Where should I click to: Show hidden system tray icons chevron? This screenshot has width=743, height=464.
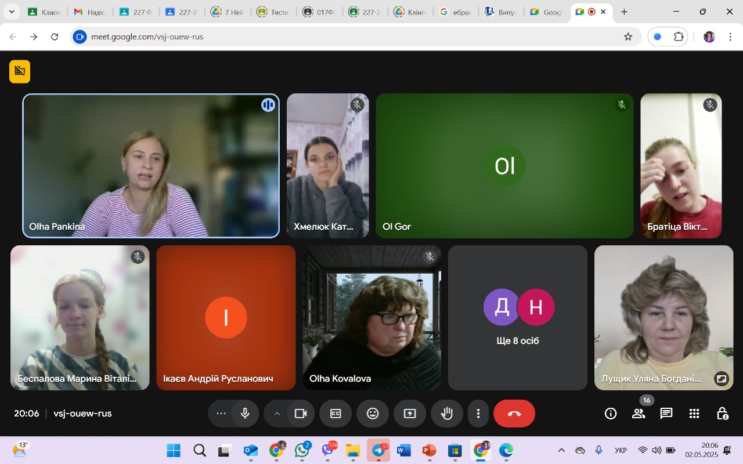point(561,450)
